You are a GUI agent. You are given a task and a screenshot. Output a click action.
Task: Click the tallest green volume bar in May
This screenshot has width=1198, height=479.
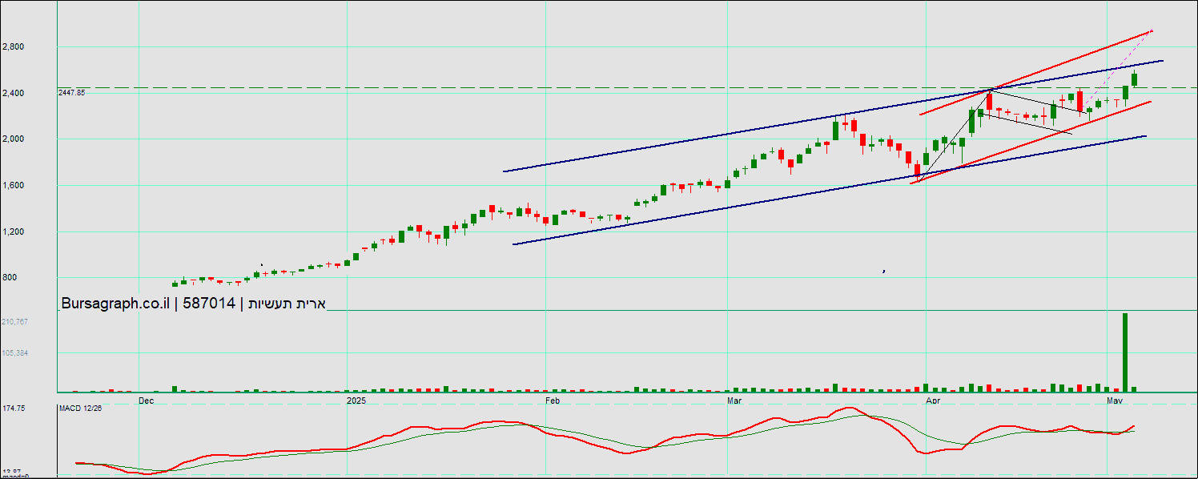click(1125, 352)
